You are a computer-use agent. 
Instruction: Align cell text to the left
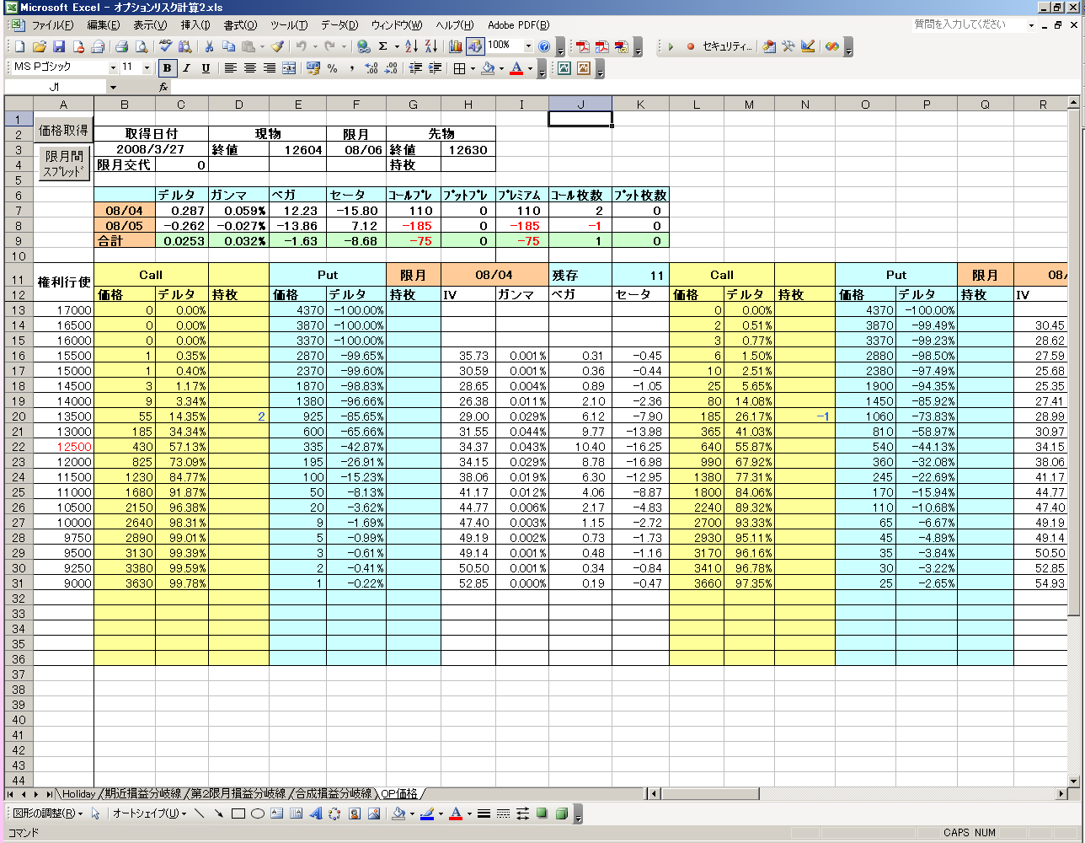point(230,68)
